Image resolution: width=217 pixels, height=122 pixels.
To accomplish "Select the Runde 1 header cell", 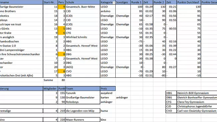I will (137, 2).
